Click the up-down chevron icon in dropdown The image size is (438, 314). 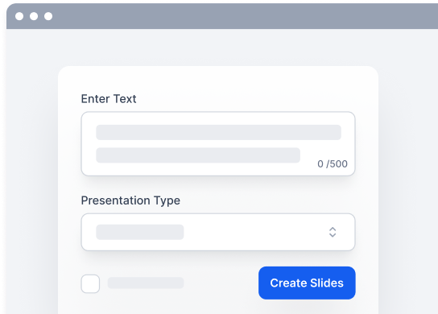coord(333,232)
